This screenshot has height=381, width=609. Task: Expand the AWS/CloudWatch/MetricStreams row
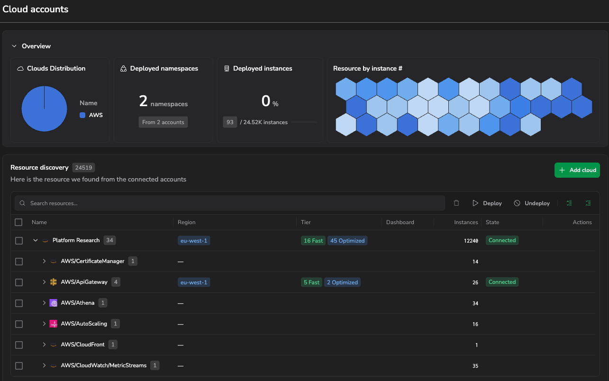44,365
